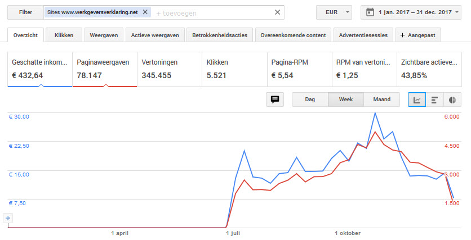Click the '1 juli' axis date label
Image resolution: width=471 pixels, height=240 pixels.
tap(233, 233)
